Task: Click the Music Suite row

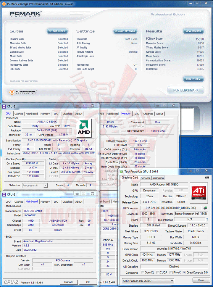Action: point(39,56)
